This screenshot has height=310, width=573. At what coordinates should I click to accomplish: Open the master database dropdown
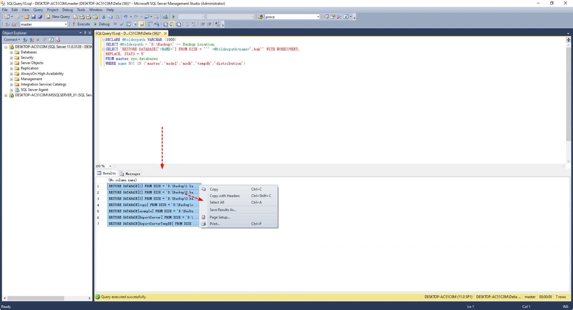coord(66,24)
